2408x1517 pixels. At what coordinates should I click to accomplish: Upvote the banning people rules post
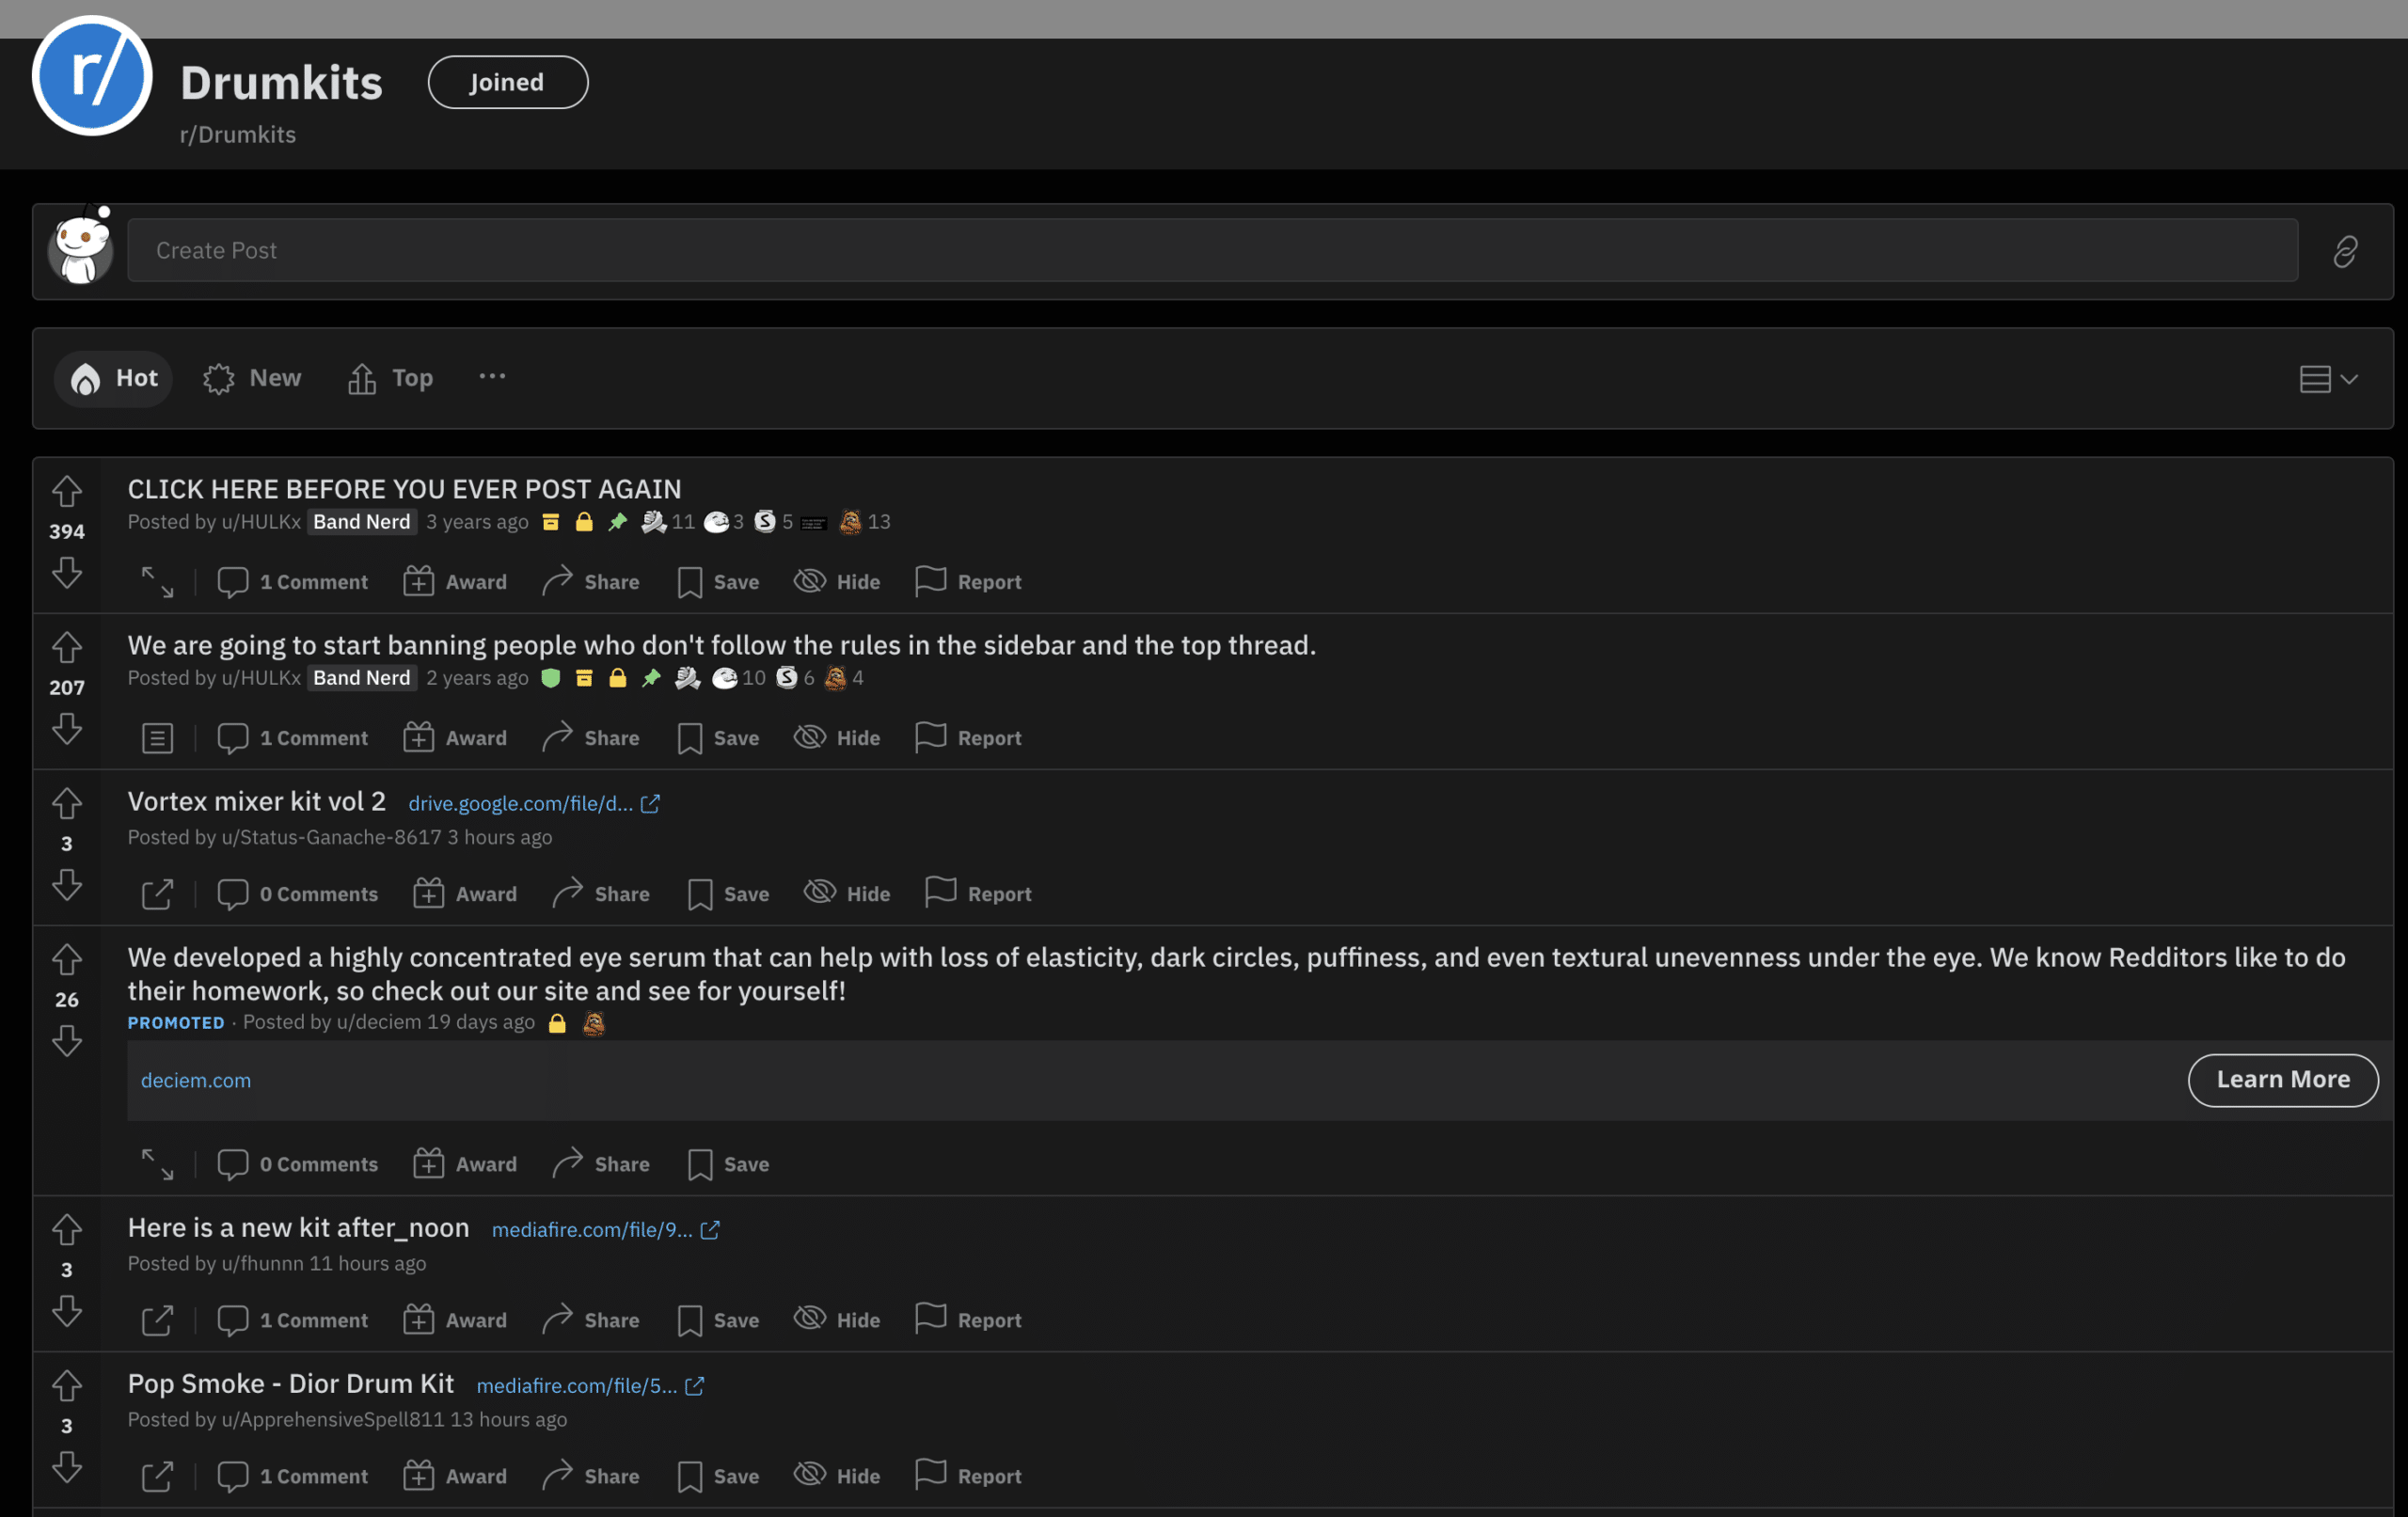[x=67, y=647]
